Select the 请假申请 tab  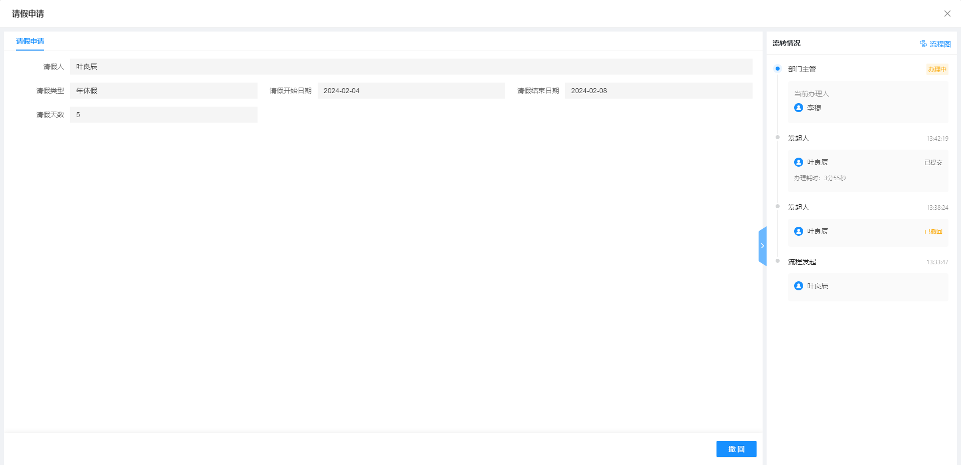[x=30, y=41]
